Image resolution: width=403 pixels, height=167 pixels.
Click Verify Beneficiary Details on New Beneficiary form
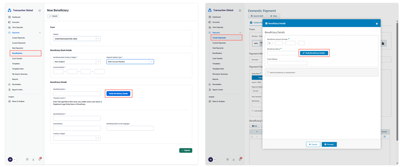(x=118, y=93)
